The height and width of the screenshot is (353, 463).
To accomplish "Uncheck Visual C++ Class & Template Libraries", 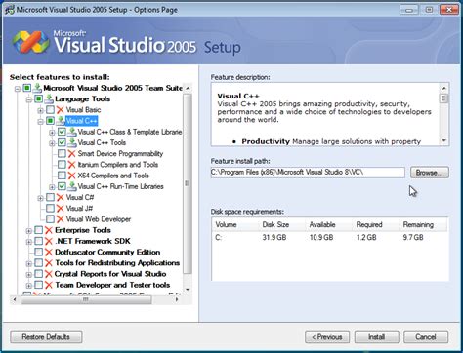I will tap(62, 132).
